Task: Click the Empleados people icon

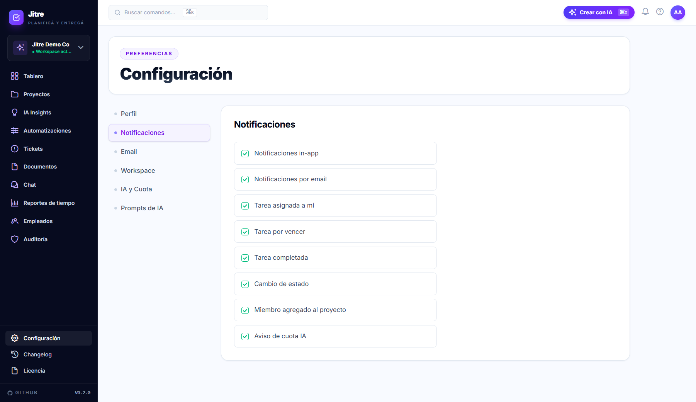Action: (15, 221)
